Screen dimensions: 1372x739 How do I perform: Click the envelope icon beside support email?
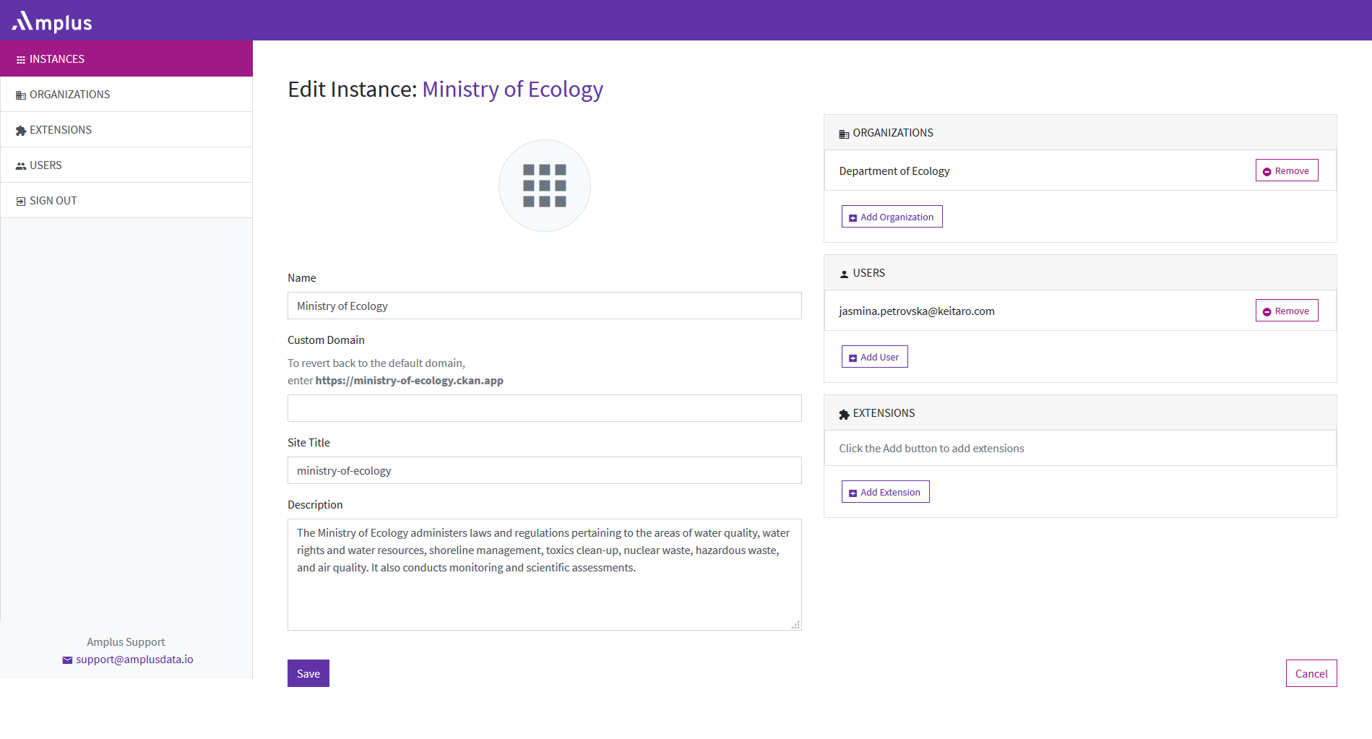pos(67,660)
